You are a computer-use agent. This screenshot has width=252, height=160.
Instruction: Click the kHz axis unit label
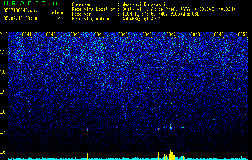click(x=4, y=32)
